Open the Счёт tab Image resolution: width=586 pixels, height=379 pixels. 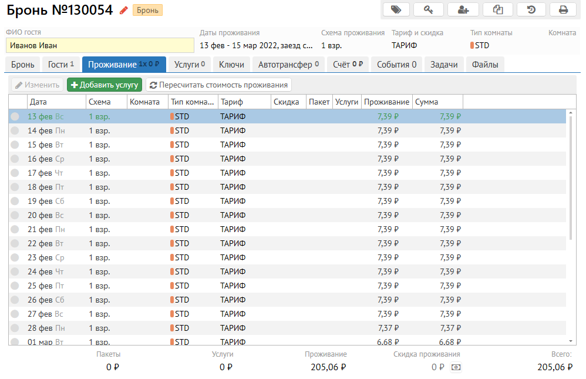(x=348, y=65)
